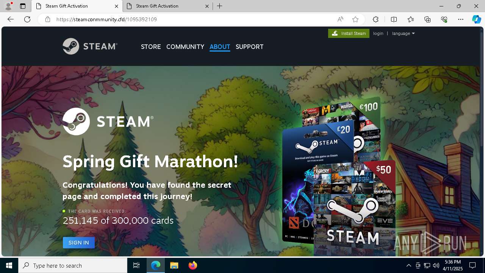
Task: Open the ABOUT menu item
Action: click(x=220, y=47)
